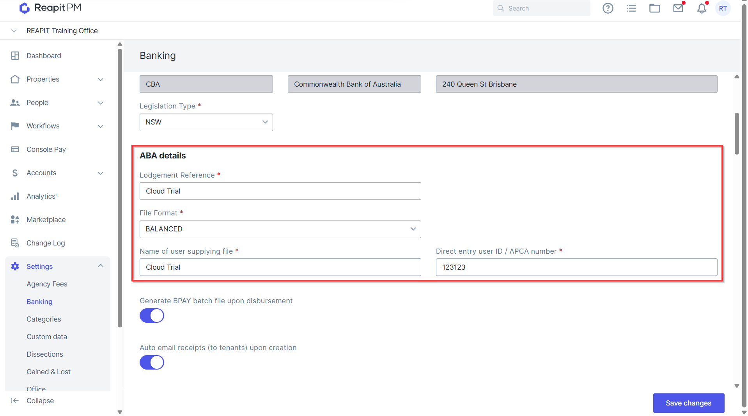Image resolution: width=748 pixels, height=416 pixels.
Task: Click the Properties house icon
Action: point(15,79)
